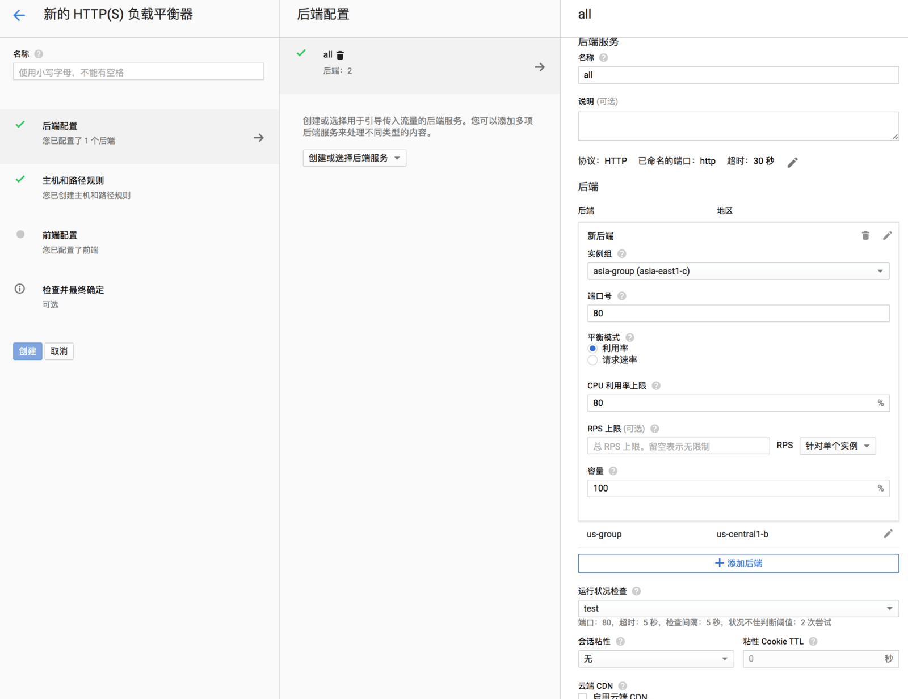Open help icon next to 实例组 label
Image resolution: width=908 pixels, height=699 pixels.
(622, 254)
